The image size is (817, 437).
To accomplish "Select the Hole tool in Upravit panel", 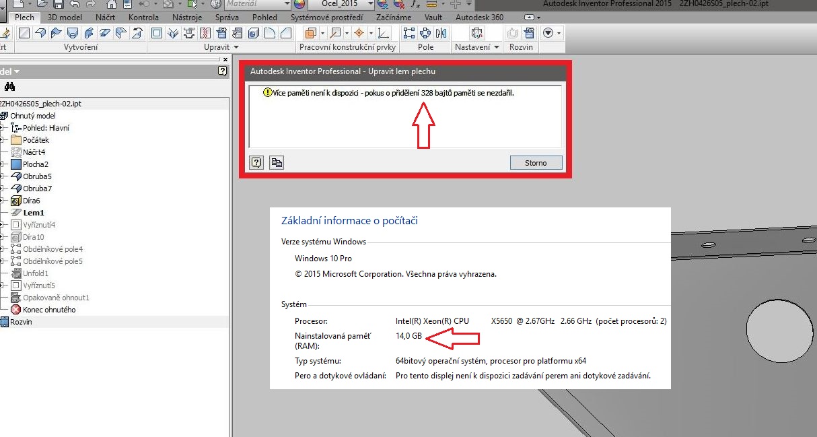I will click(254, 33).
